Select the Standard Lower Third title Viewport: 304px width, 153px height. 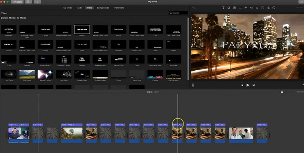point(27,30)
